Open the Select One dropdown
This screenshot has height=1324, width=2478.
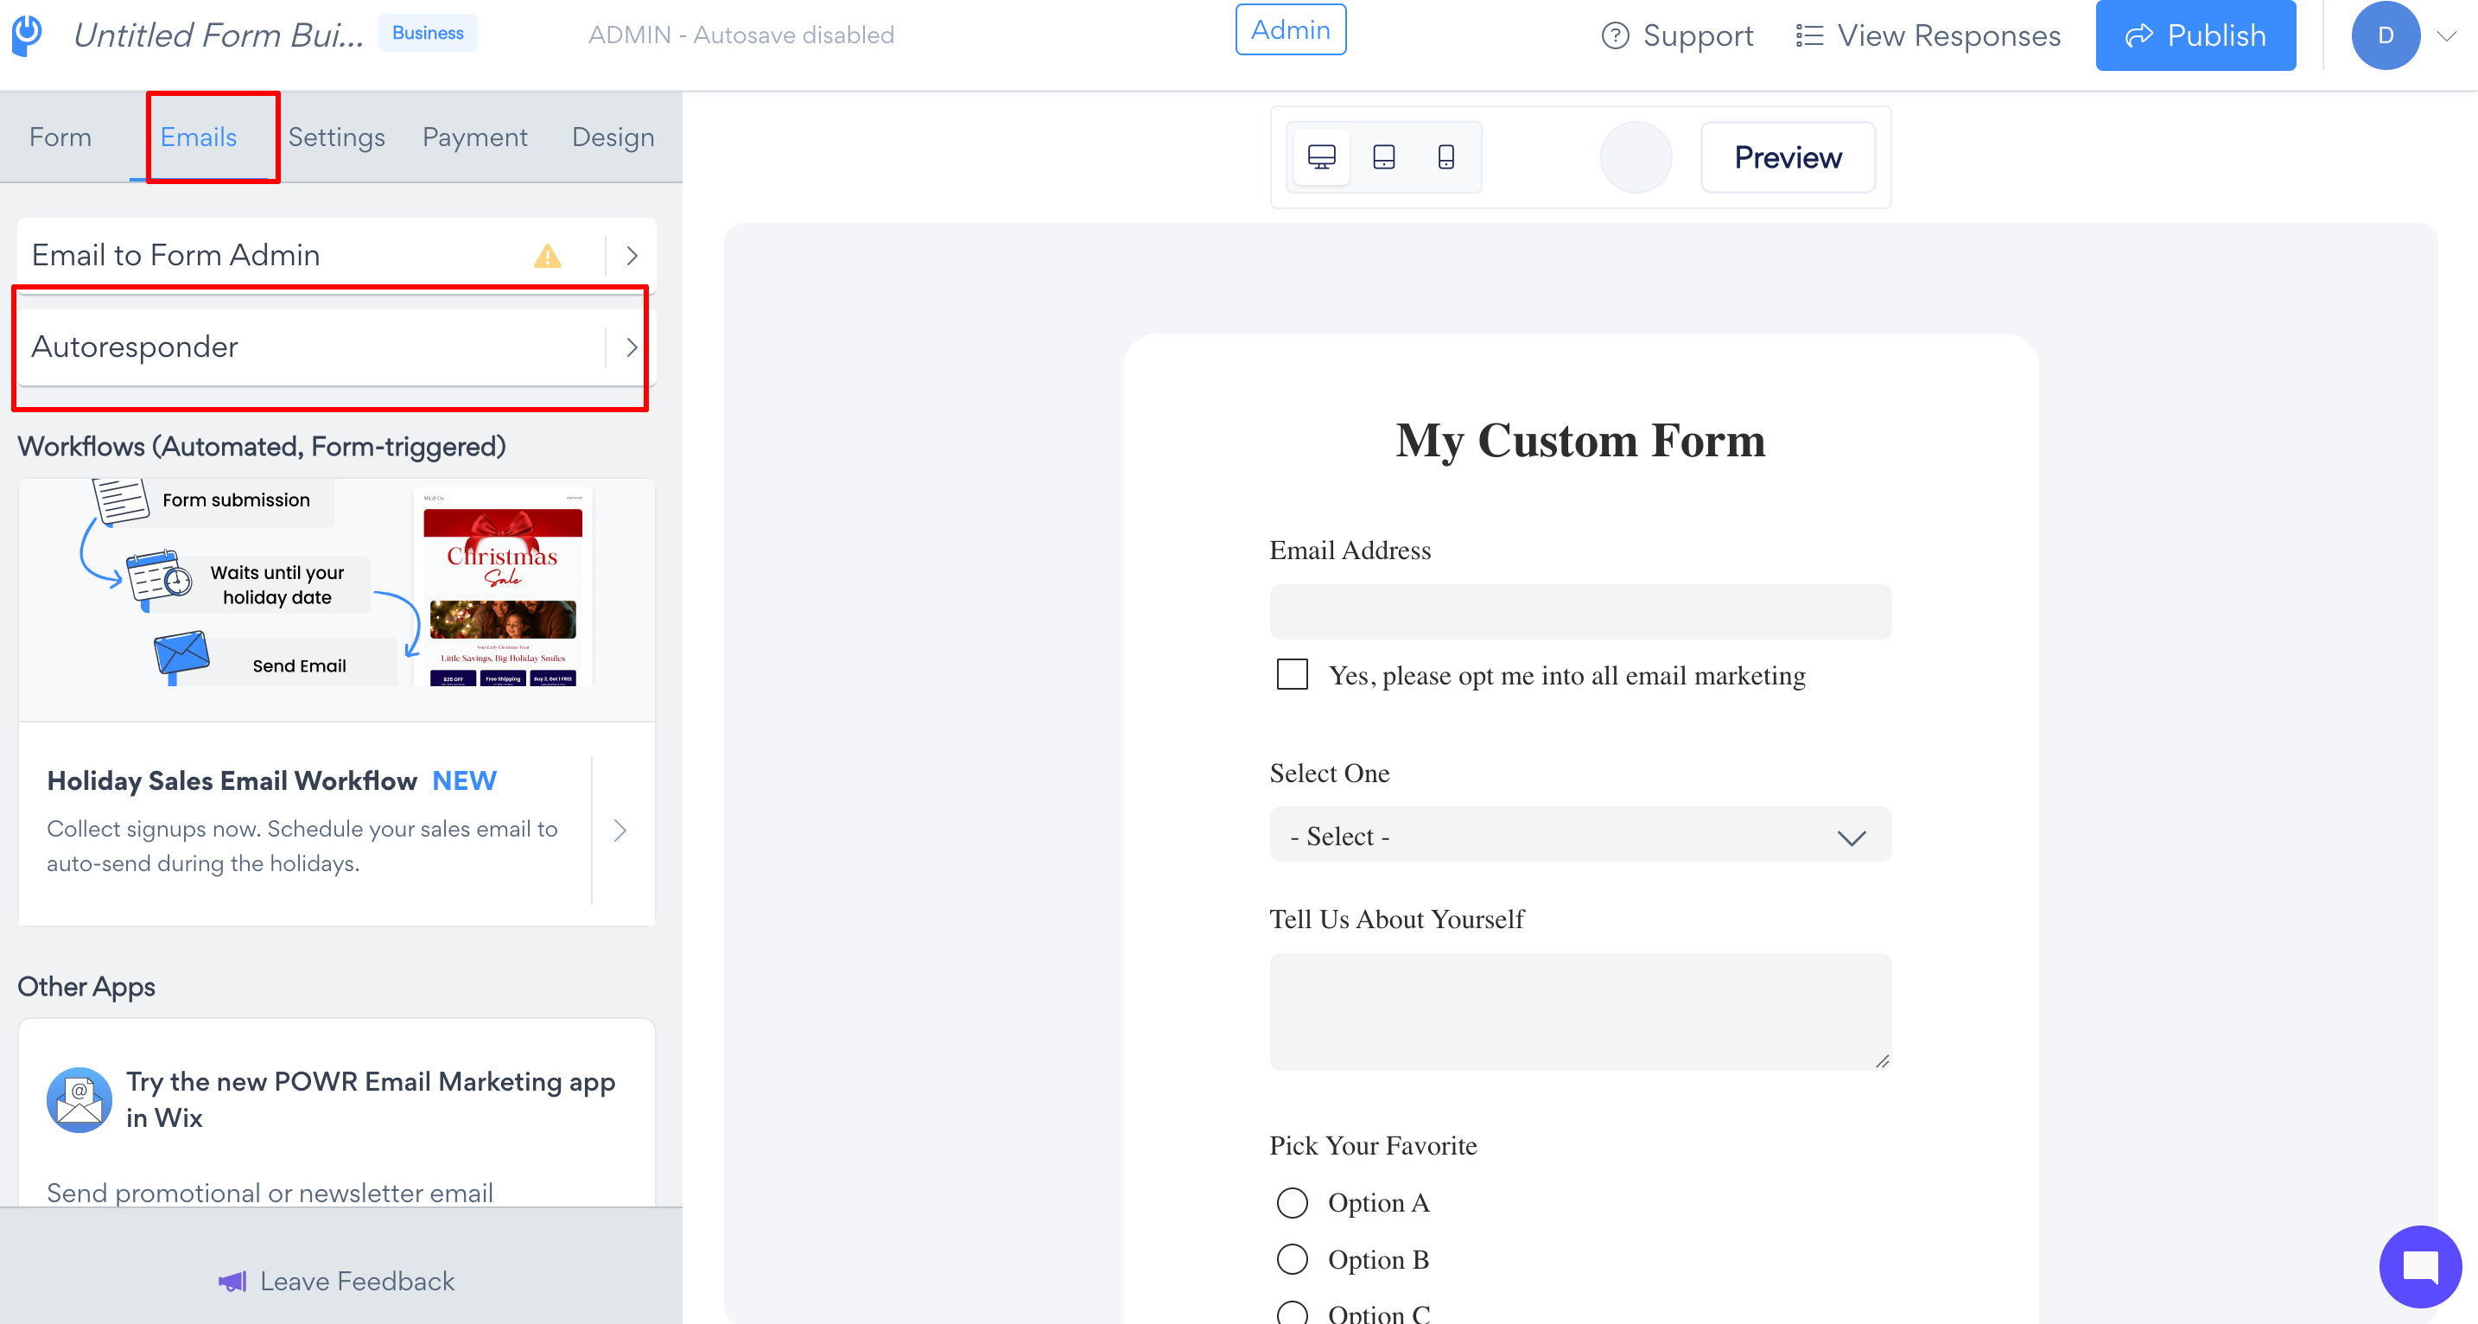tap(1579, 835)
